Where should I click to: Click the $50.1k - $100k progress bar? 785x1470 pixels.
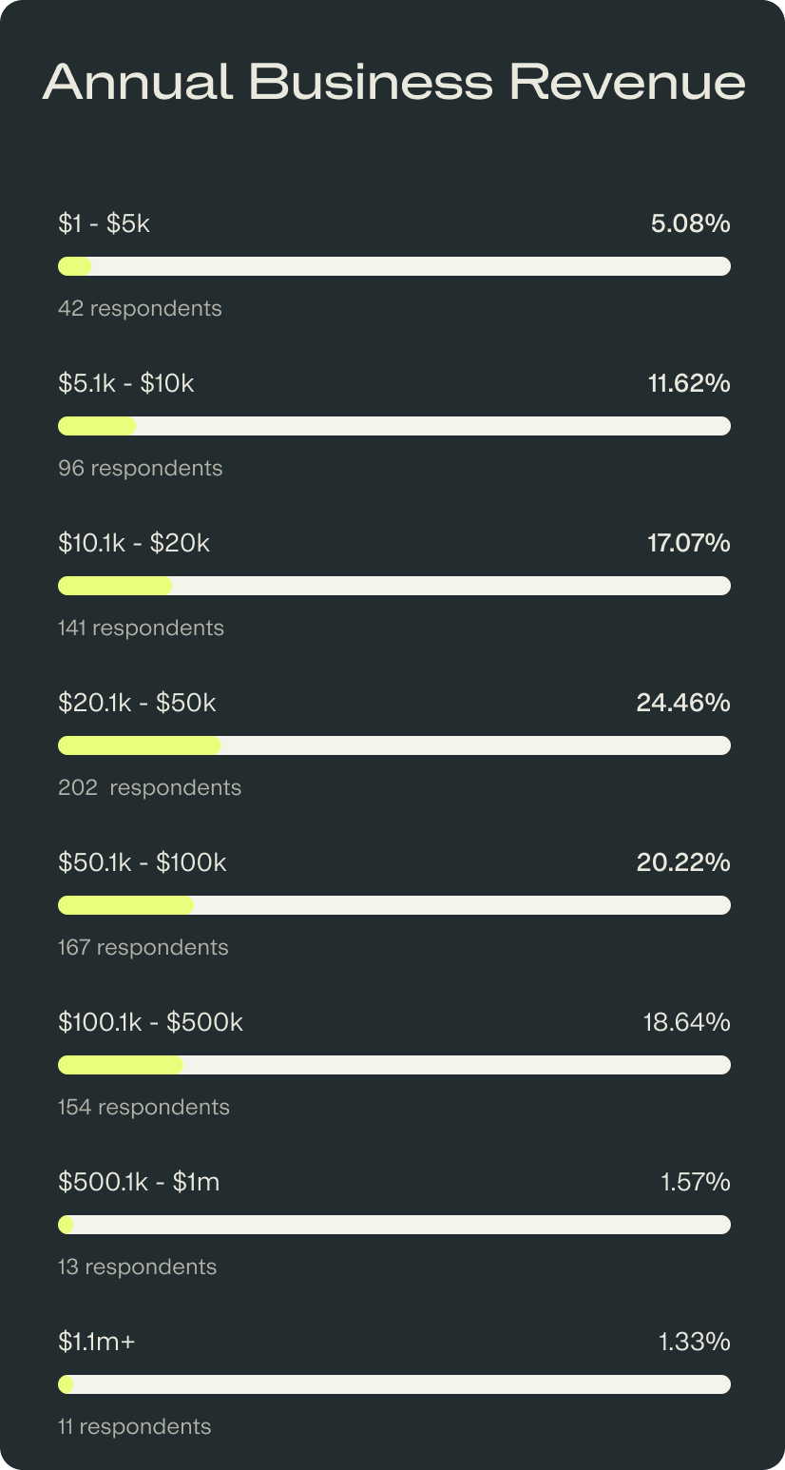click(x=393, y=905)
